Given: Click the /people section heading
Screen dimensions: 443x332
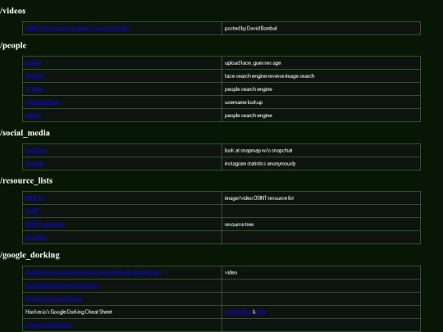Looking at the screenshot, I should pyautogui.click(x=13, y=45).
